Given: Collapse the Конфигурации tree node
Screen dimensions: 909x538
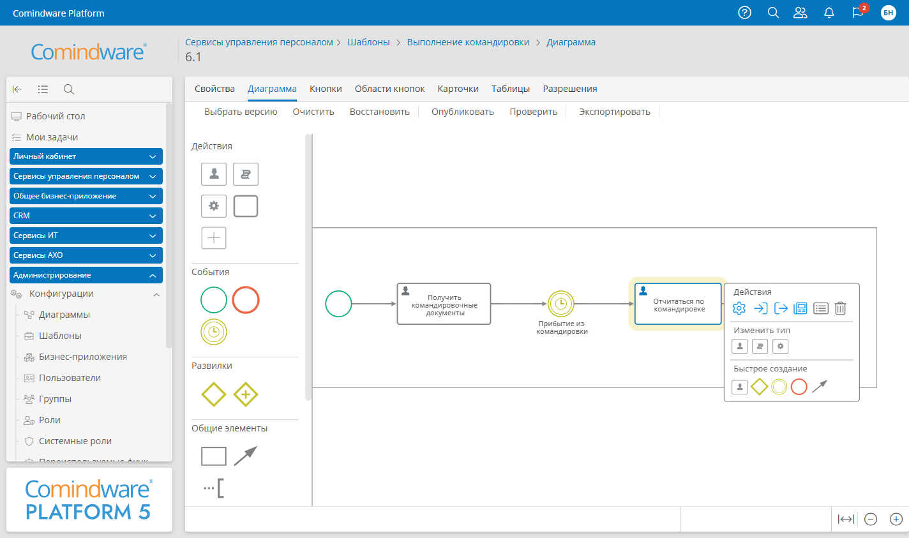Looking at the screenshot, I should pyautogui.click(x=156, y=294).
